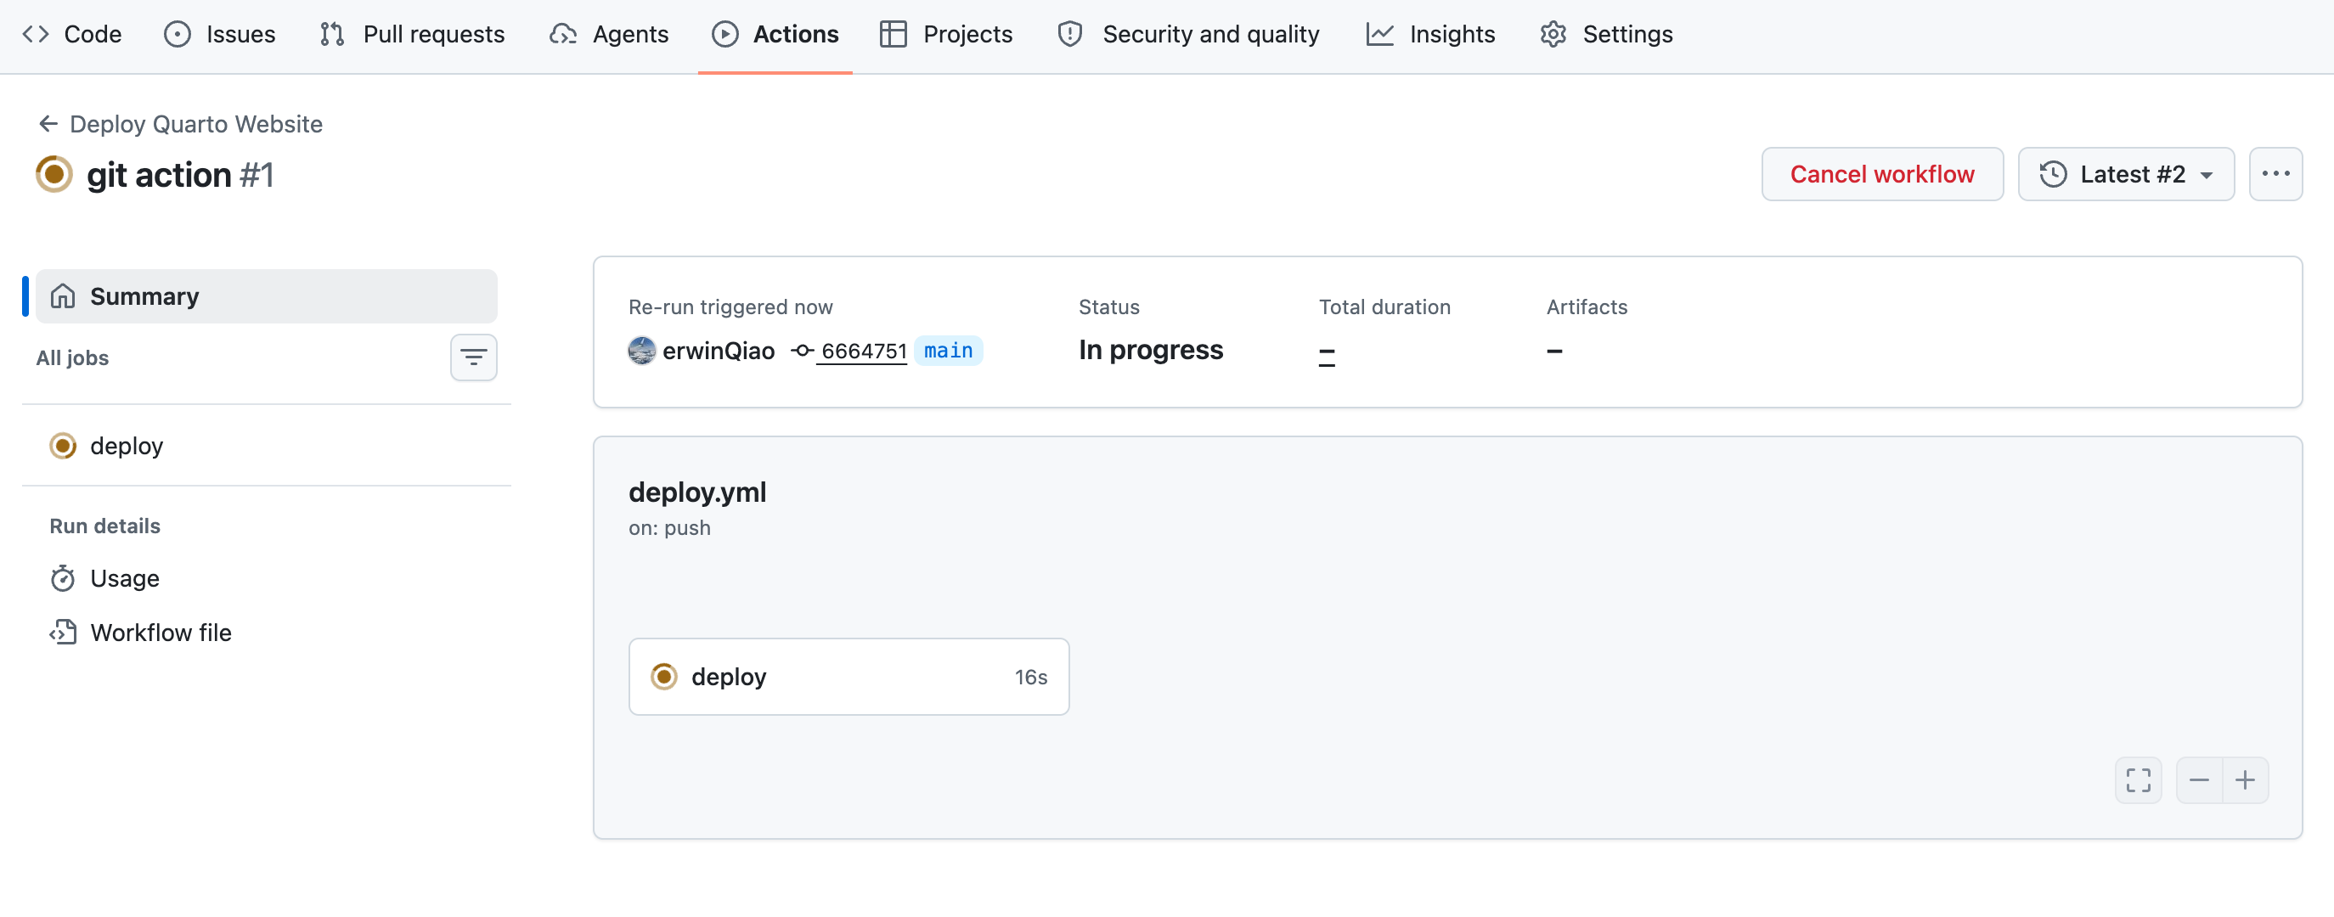Open Security and quality tab
Viewport: 2334px width, 917px height.
[1189, 35]
